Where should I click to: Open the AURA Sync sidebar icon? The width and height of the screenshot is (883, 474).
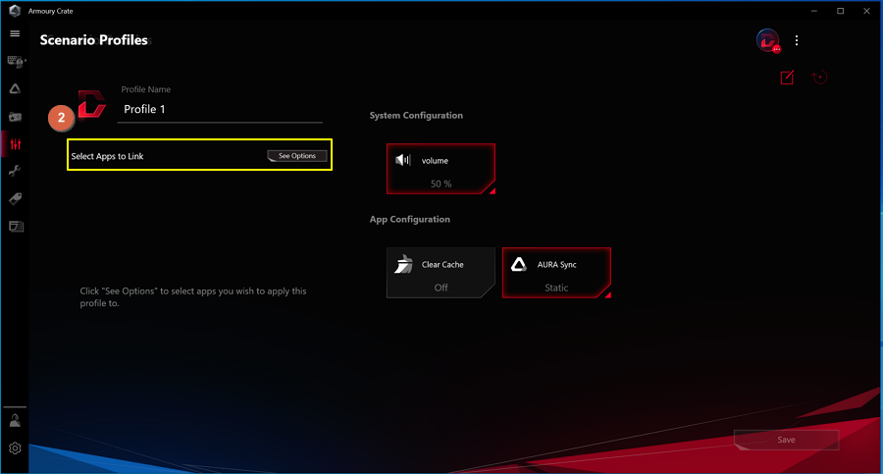tap(15, 89)
